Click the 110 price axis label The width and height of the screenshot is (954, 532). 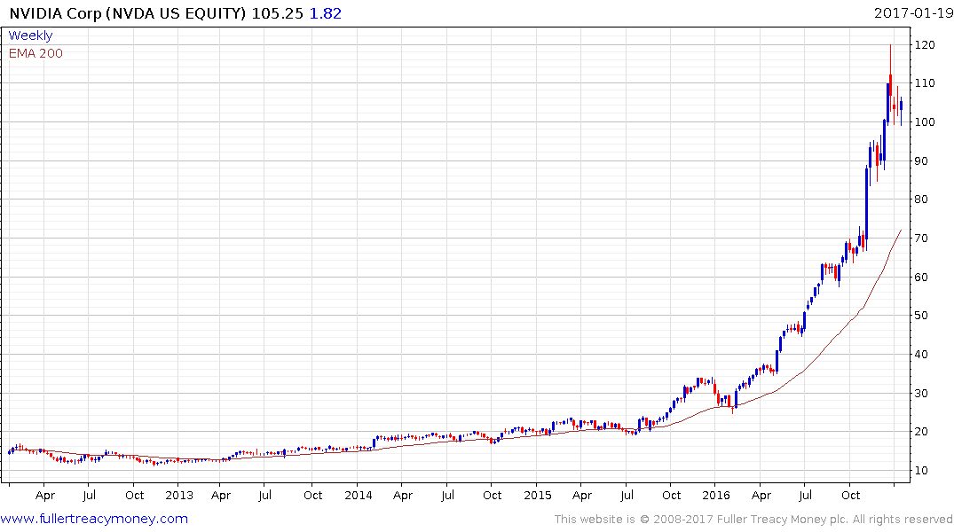tap(925, 83)
